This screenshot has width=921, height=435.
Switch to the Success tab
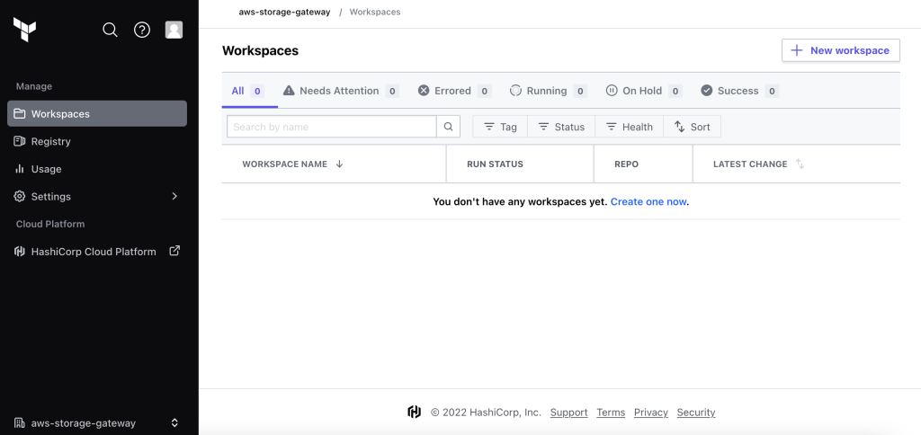pos(739,91)
